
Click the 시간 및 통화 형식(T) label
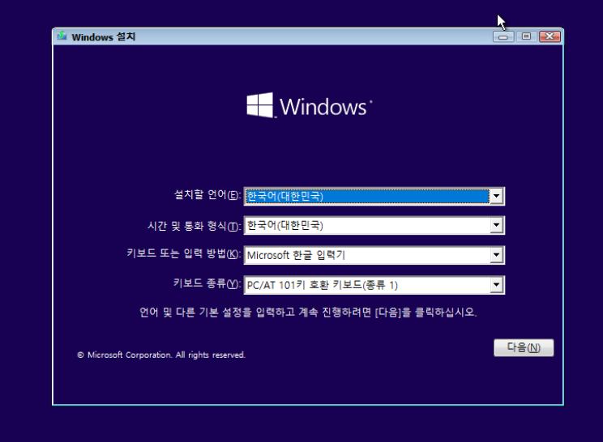[x=195, y=225]
